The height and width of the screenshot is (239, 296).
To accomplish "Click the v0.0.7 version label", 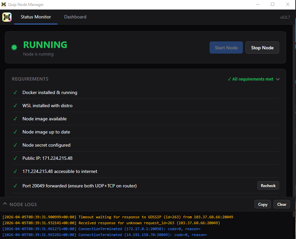I will click(285, 17).
